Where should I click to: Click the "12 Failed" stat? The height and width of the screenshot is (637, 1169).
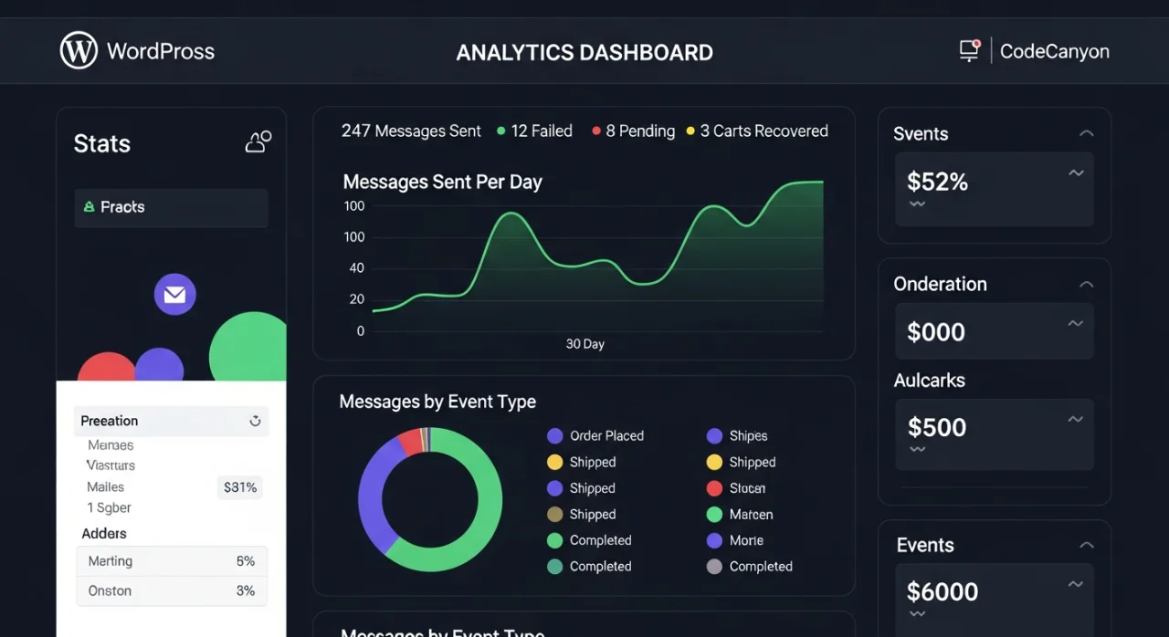[x=534, y=131]
